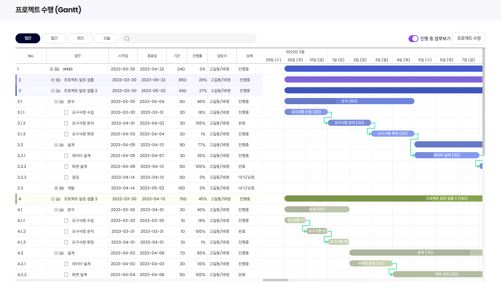Viewport: 501px width, 294px height.
Task: Click the document icon for row 3.1.1
Action: click(66, 113)
